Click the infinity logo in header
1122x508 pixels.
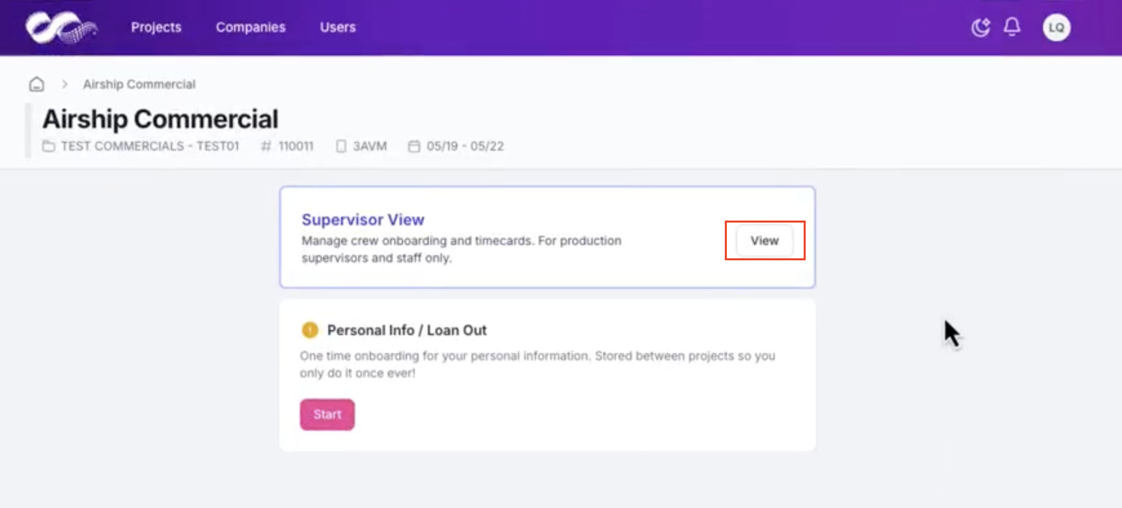61,28
